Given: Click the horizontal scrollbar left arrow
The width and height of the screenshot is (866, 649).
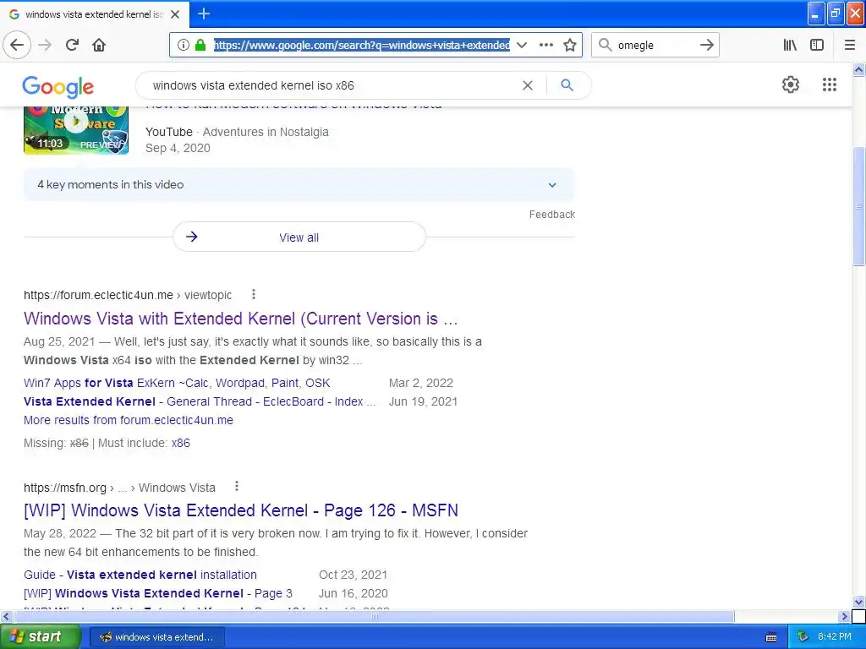Looking at the screenshot, I should point(6,616).
